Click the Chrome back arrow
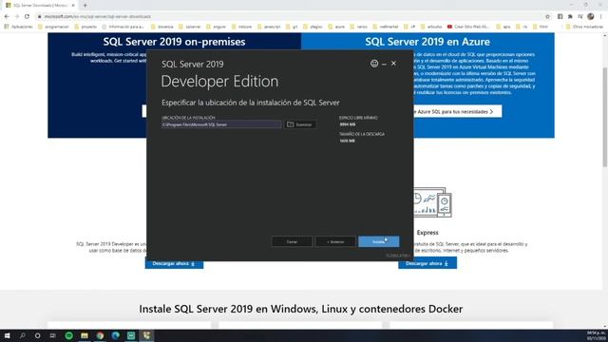 [7, 16]
